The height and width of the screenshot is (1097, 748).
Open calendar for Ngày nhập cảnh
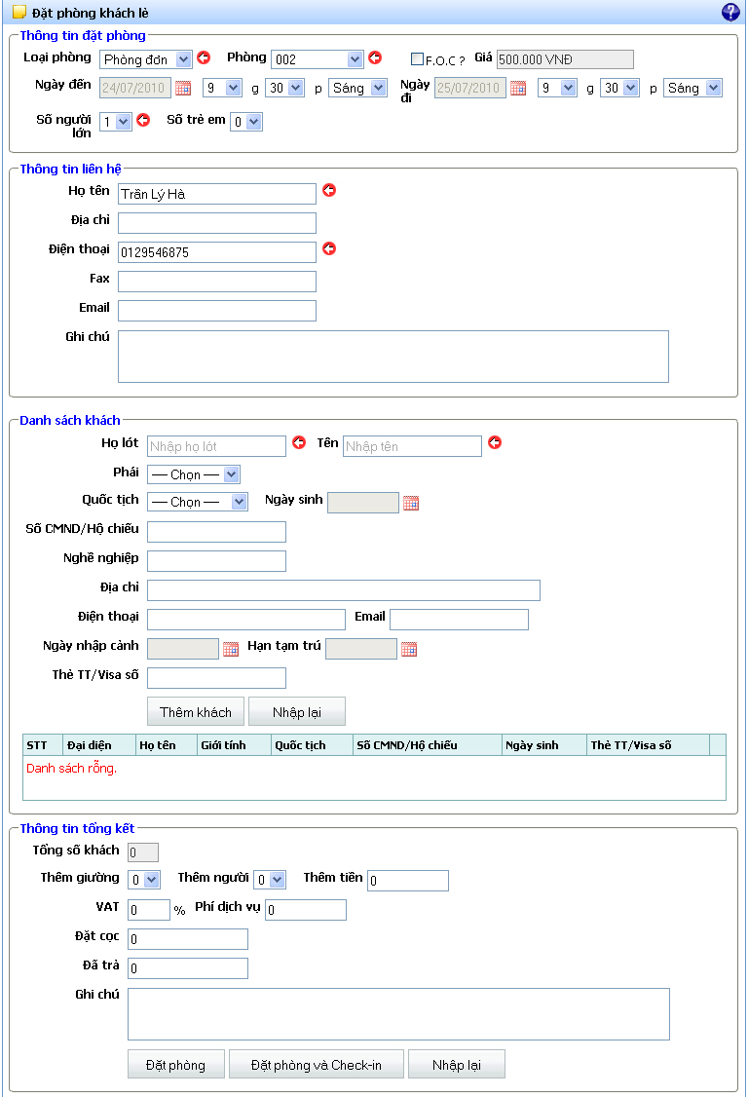tap(230, 649)
